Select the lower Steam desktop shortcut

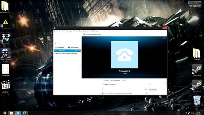(x=197, y=86)
